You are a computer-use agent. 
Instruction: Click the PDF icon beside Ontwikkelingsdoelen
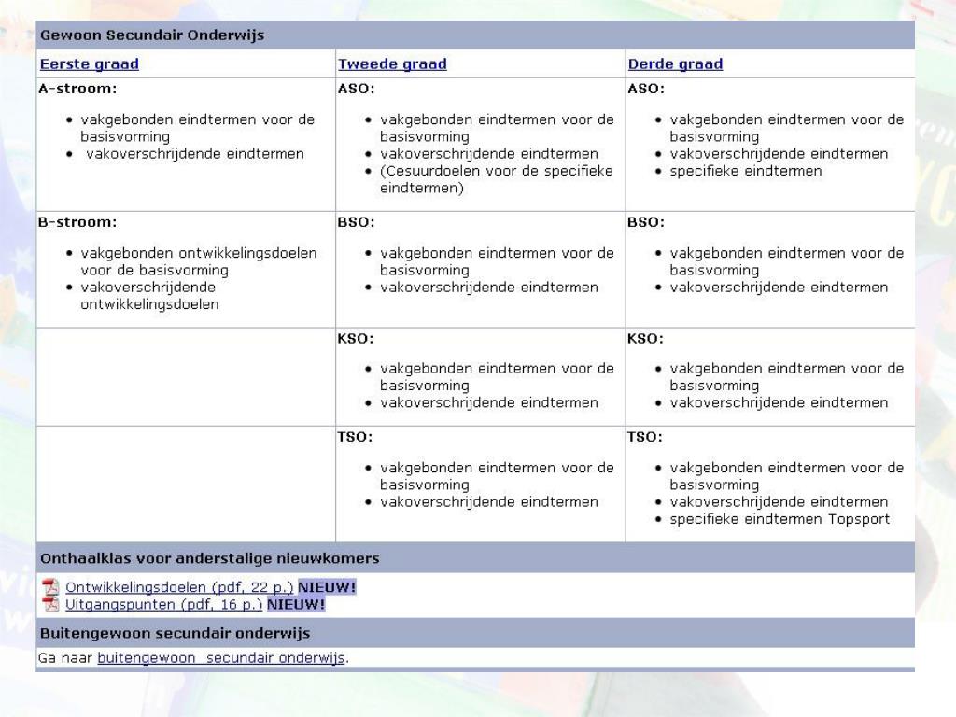click(x=50, y=587)
